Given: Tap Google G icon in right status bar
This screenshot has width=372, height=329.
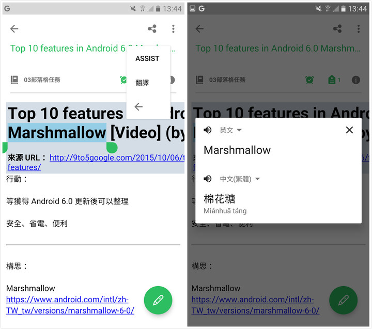Looking at the screenshot, I should click(202, 9).
